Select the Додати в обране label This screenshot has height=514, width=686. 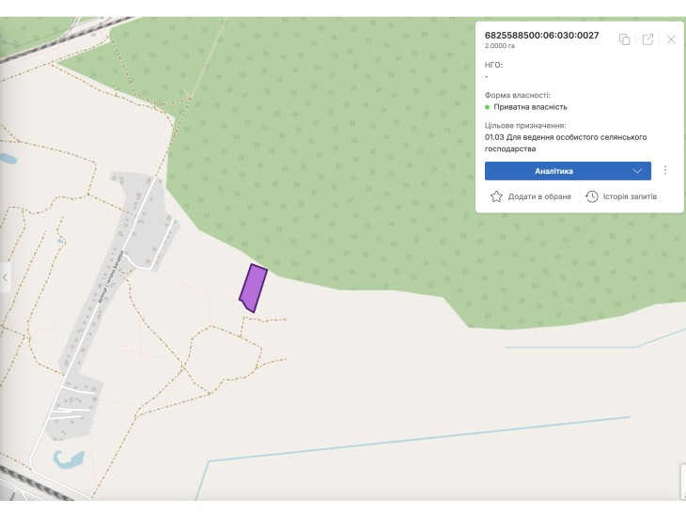pos(539,196)
